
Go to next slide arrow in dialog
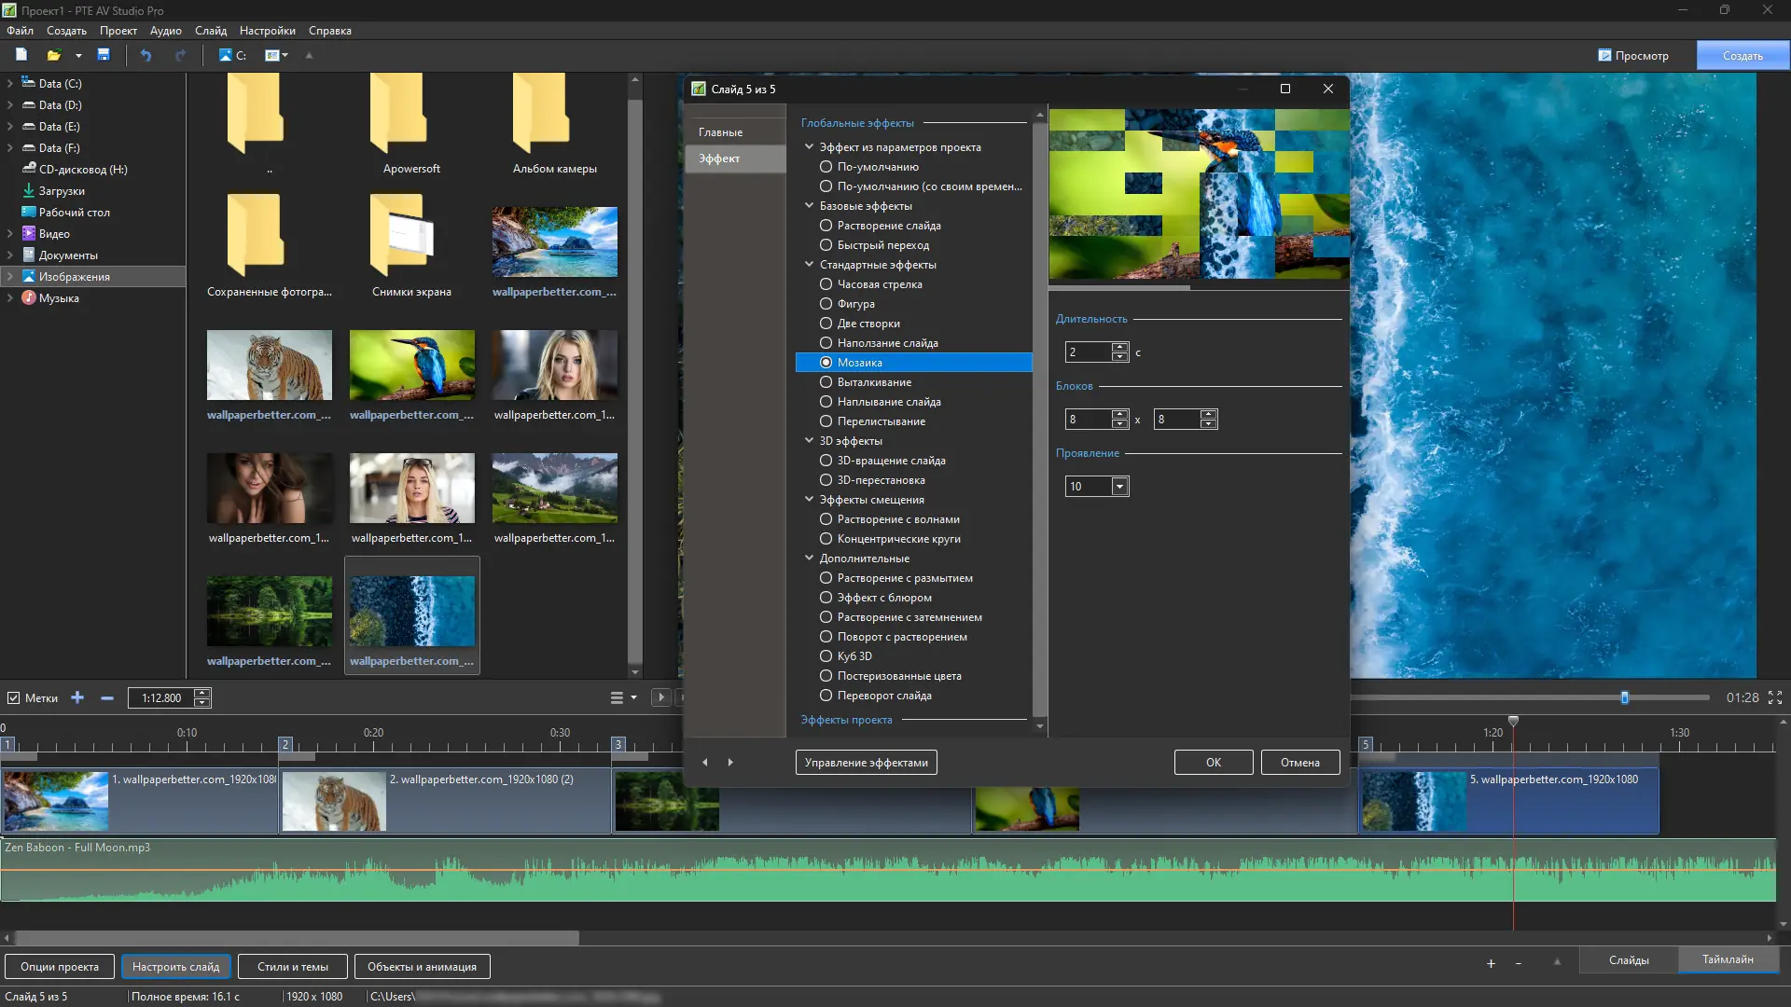pos(730,763)
